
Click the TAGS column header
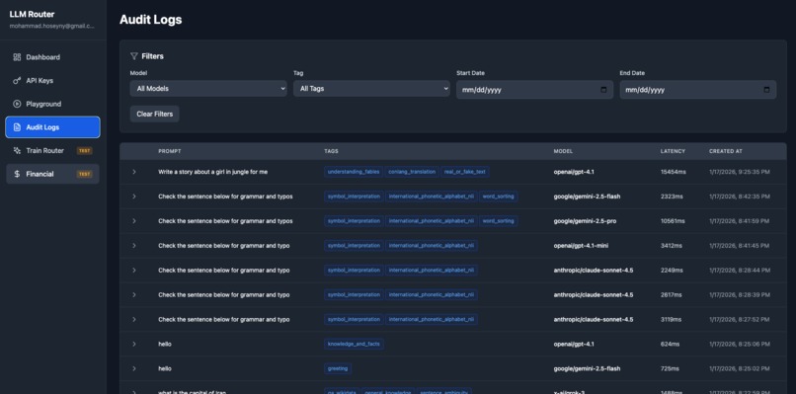(331, 151)
